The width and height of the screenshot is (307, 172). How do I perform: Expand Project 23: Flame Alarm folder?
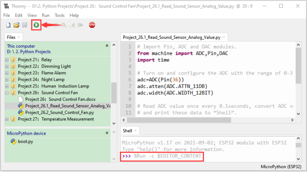(7, 73)
